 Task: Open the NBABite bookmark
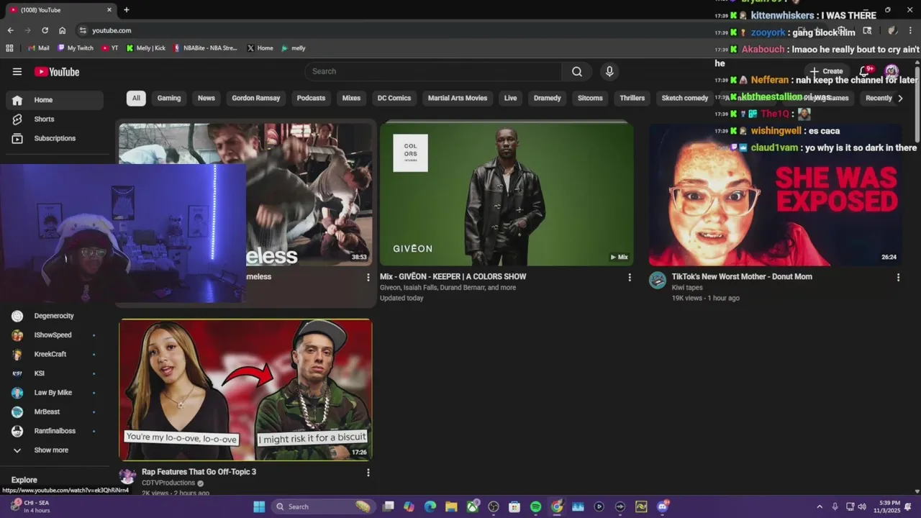pos(205,48)
